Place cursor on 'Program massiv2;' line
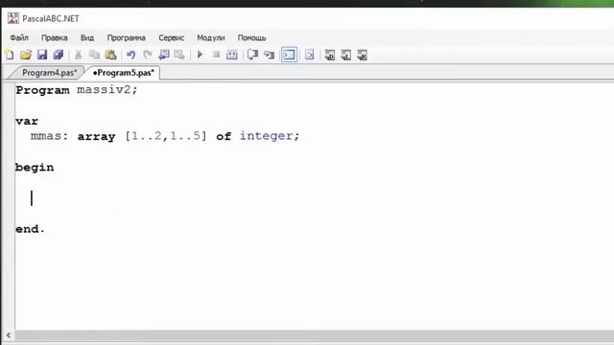614x345 pixels. click(x=77, y=90)
